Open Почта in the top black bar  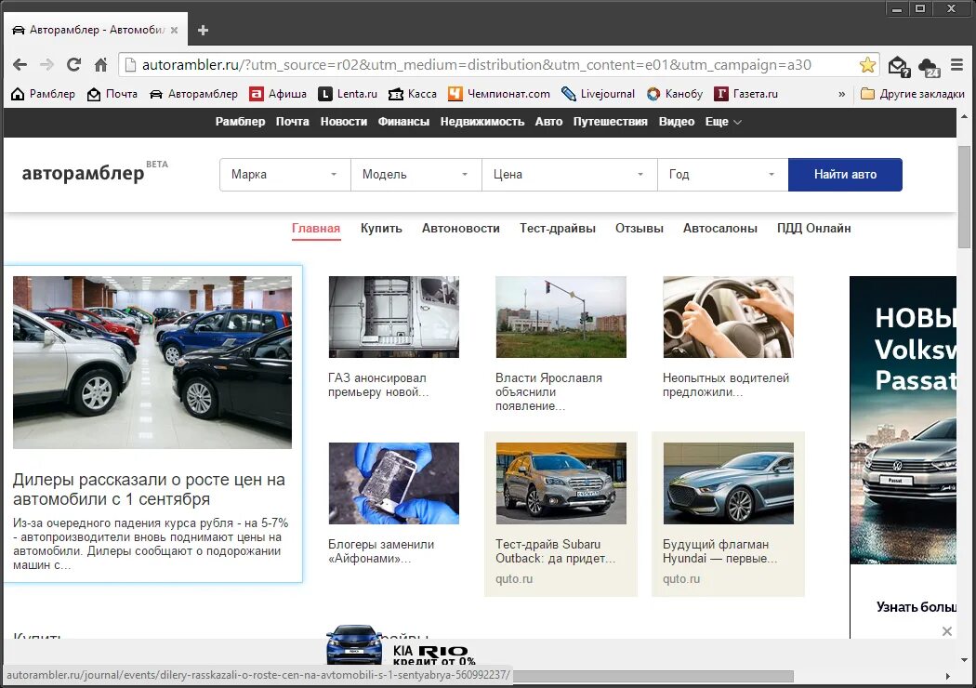click(293, 122)
